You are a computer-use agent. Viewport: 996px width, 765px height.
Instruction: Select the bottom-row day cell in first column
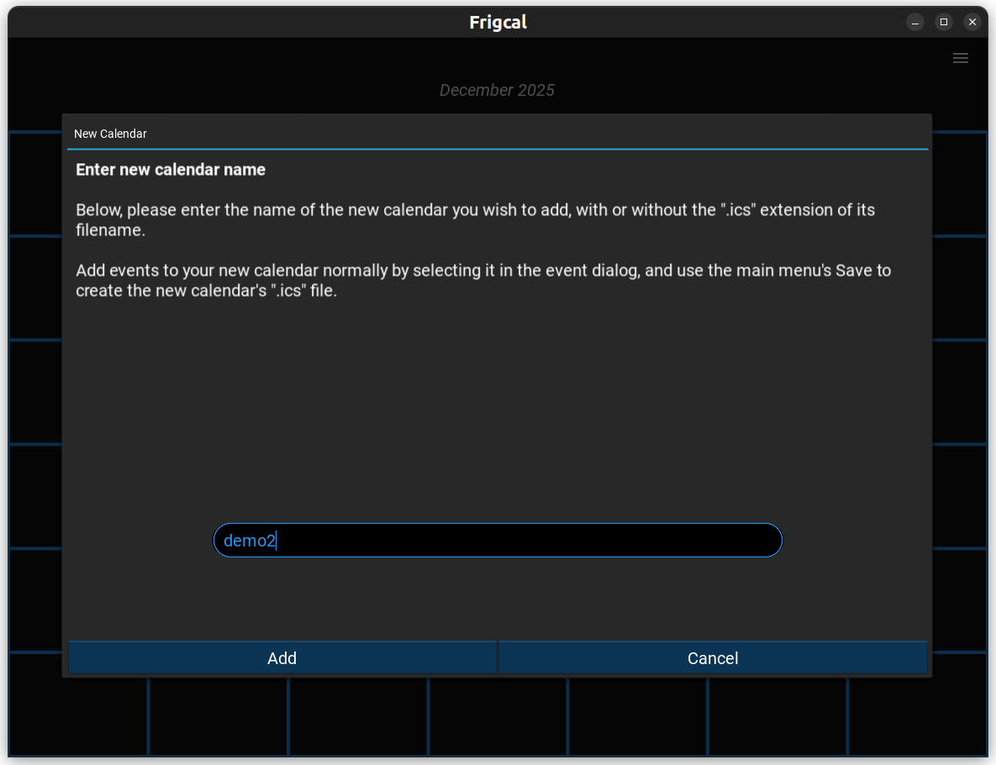(x=78, y=717)
